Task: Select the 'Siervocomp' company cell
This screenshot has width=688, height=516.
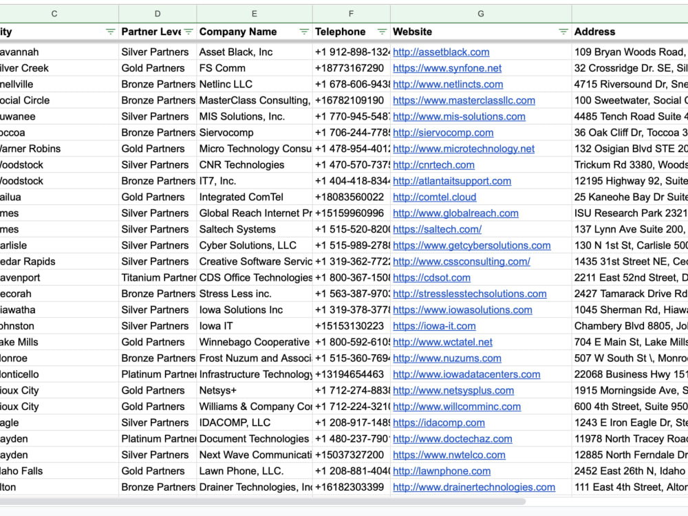Action: (255, 133)
